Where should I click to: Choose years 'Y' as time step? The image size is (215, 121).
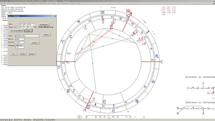[118, 117]
